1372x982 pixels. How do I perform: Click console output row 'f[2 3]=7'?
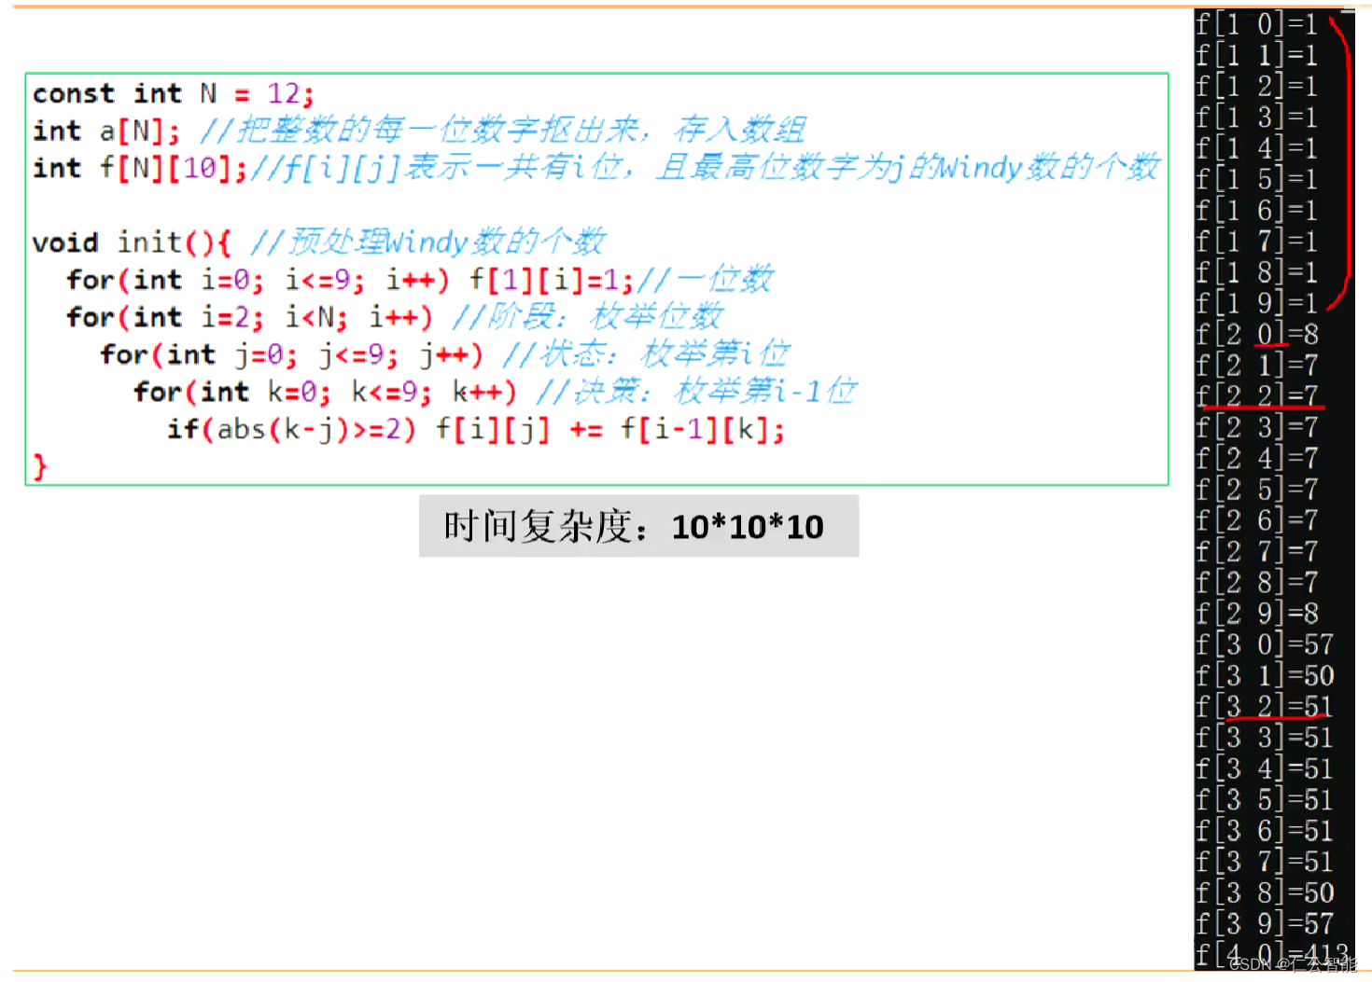(1257, 427)
